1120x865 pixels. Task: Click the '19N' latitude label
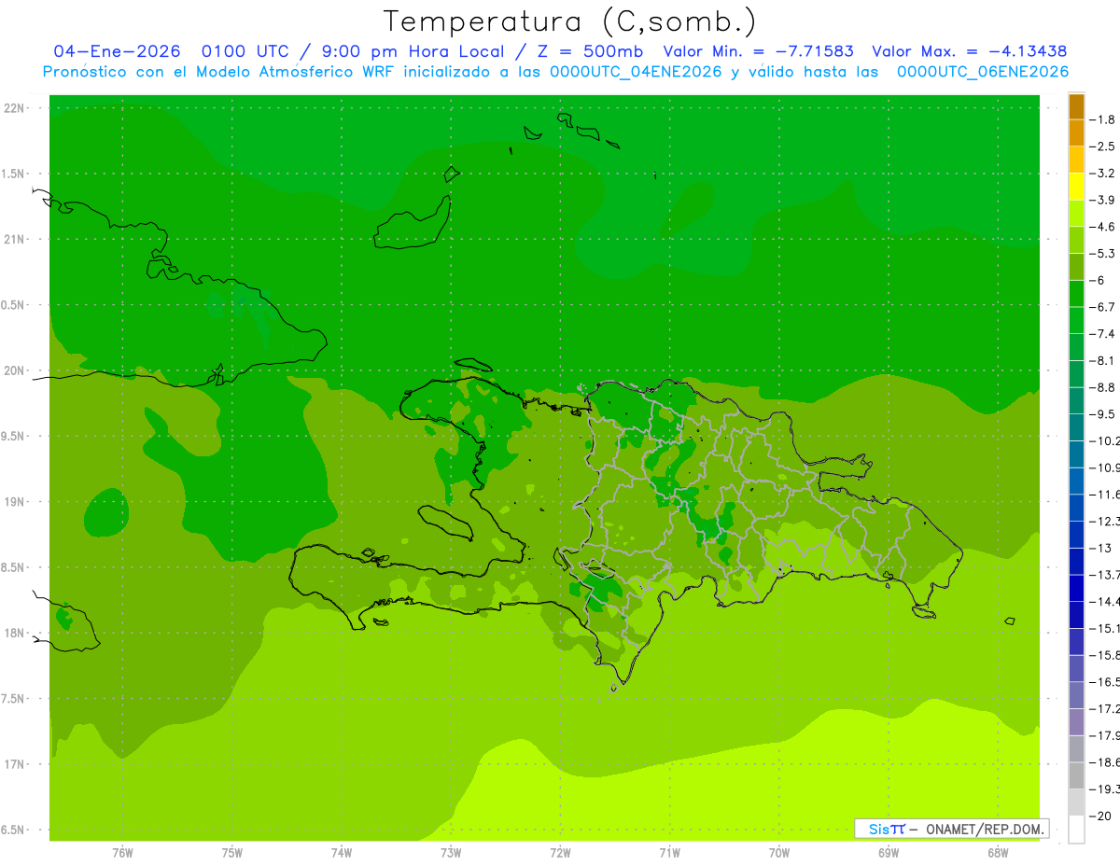[x=14, y=502]
